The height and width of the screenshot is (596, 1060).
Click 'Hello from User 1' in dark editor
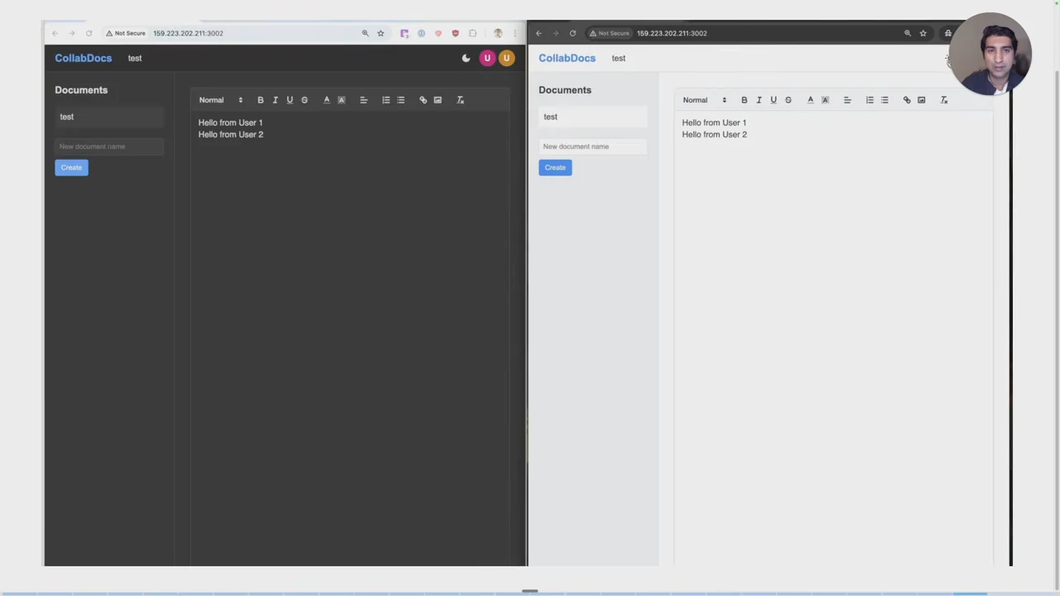(230, 123)
